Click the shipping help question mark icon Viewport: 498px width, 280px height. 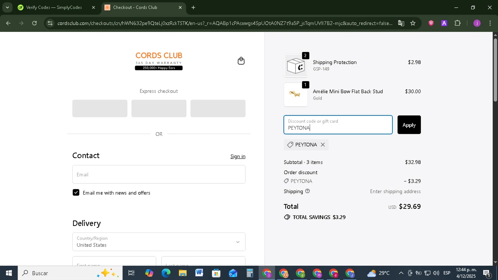307,191
